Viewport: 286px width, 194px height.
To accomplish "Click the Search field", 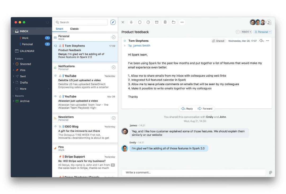I will 81,22.
